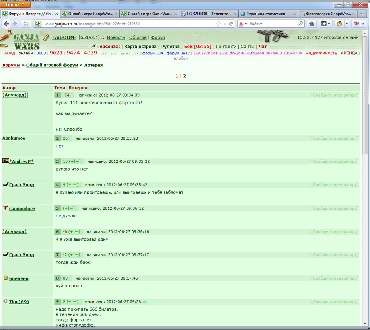Screen dimensions: 370x330
Task: Vote minus on post 5 by commodore
Action: tap(71, 208)
